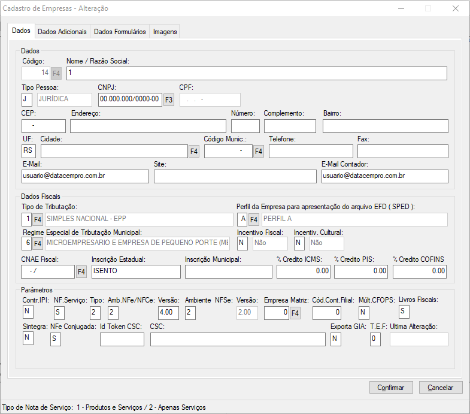
Task: Select the Sintegra box
Action: coord(28,338)
